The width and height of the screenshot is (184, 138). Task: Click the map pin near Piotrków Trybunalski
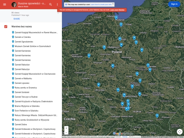[132, 87]
